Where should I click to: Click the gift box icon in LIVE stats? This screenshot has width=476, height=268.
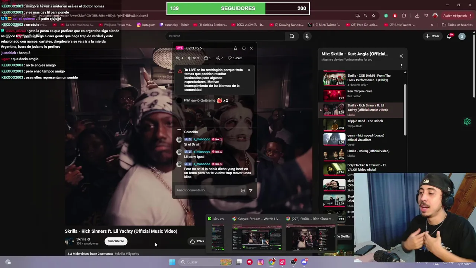pos(205,58)
